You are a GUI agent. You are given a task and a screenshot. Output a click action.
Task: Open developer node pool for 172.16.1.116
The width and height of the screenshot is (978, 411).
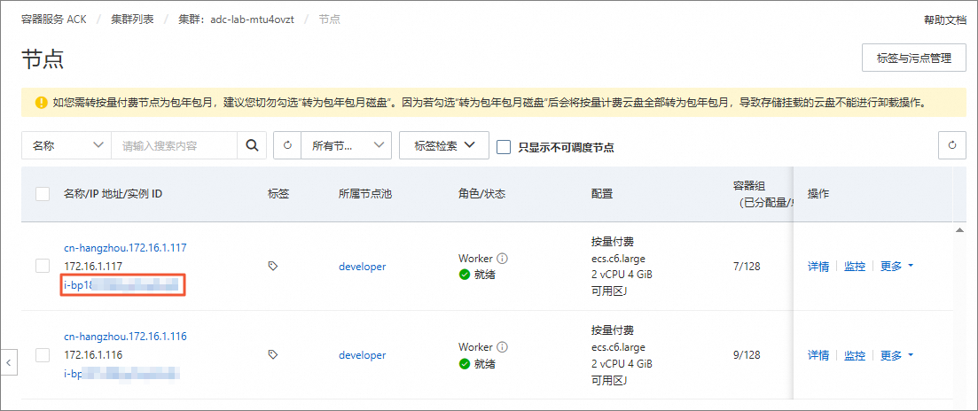363,355
